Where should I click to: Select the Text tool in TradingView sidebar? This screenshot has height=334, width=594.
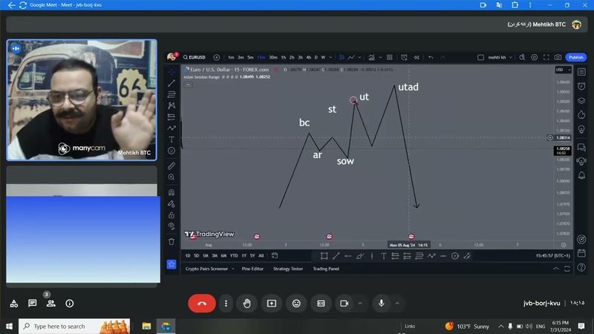point(172,139)
